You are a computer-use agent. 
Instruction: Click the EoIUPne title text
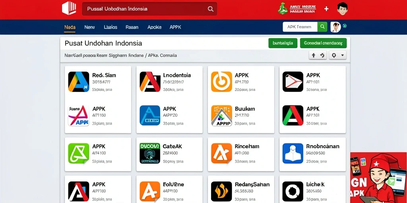[x=173, y=184]
